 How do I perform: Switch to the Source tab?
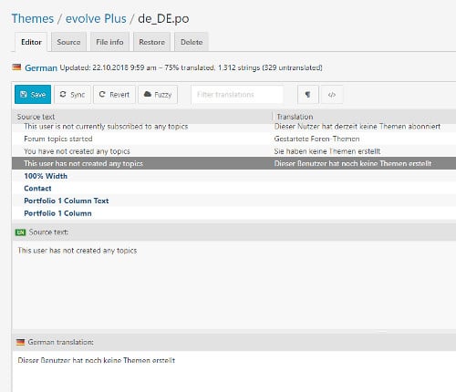(68, 42)
